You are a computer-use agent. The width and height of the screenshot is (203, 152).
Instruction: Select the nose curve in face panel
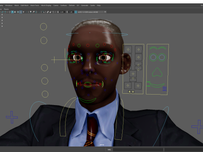pos(157,72)
